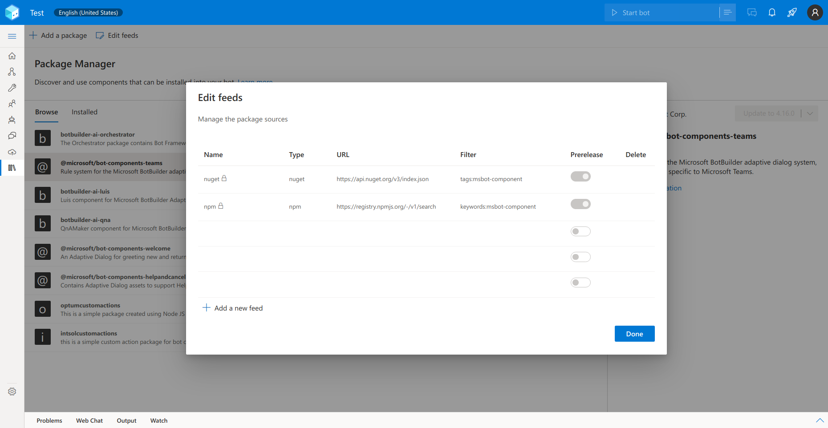
Task: Open bot controller list next to Start bot
Action: click(728, 12)
